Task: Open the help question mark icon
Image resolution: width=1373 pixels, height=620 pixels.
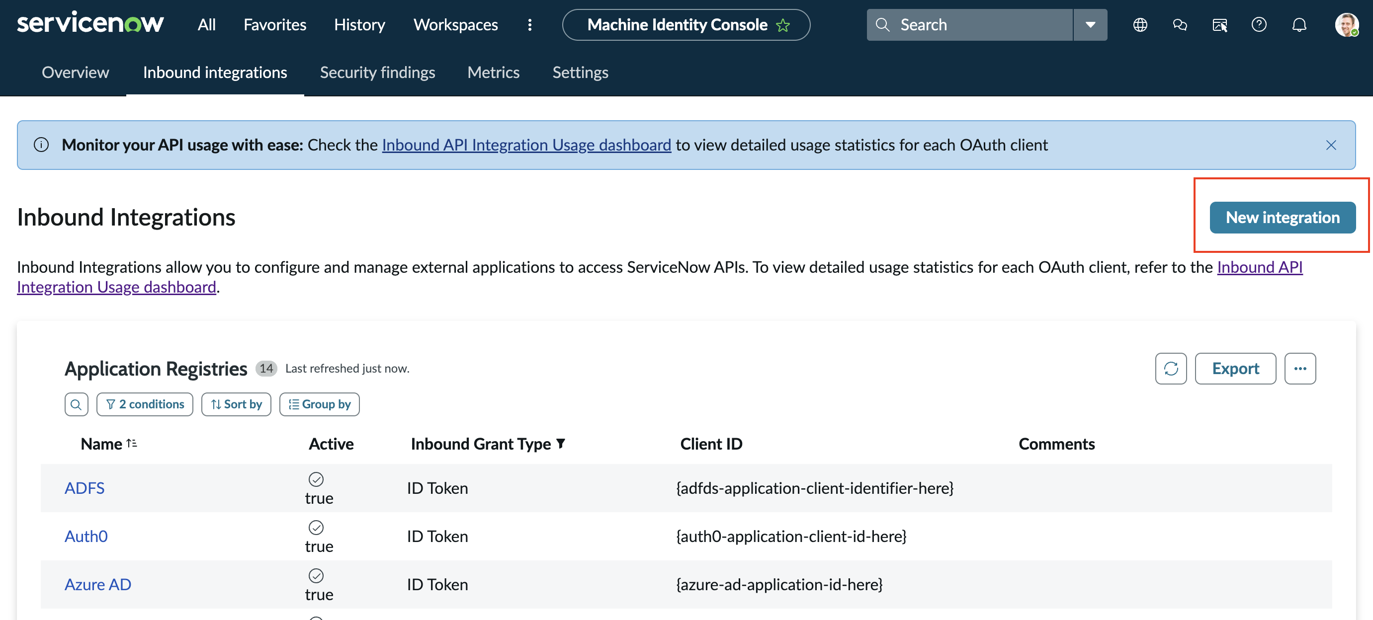Action: point(1259,24)
